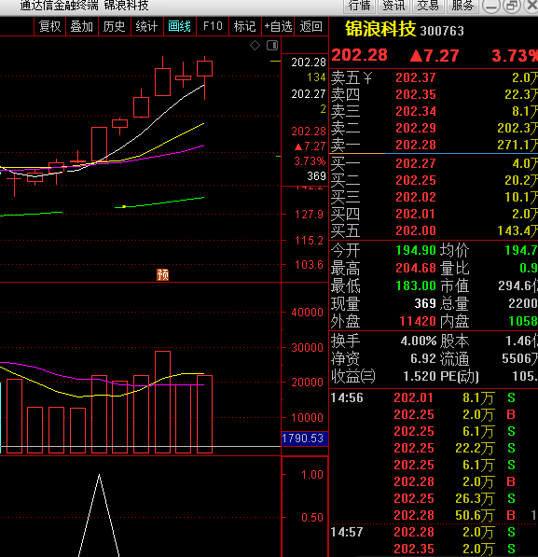Add stock with +自选 button
The image size is (538, 557).
click(x=278, y=27)
